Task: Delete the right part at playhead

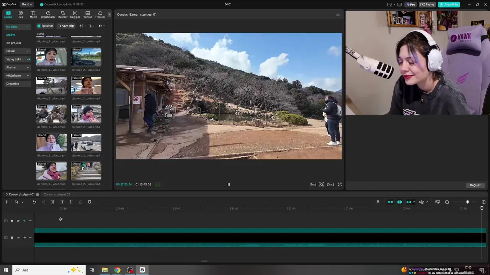Action: 71,202
